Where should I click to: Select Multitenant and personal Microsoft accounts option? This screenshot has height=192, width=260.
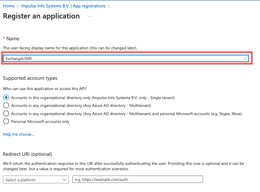click(6, 113)
